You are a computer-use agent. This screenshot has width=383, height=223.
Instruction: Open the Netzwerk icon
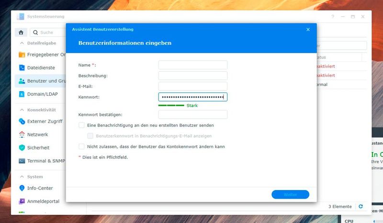tap(22, 134)
